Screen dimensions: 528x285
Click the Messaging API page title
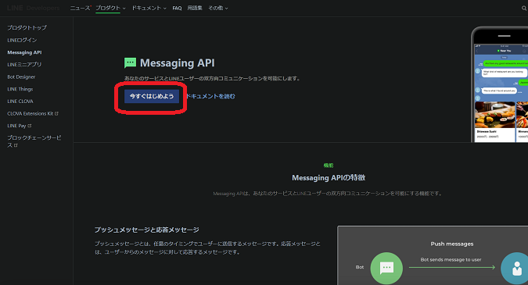point(177,62)
